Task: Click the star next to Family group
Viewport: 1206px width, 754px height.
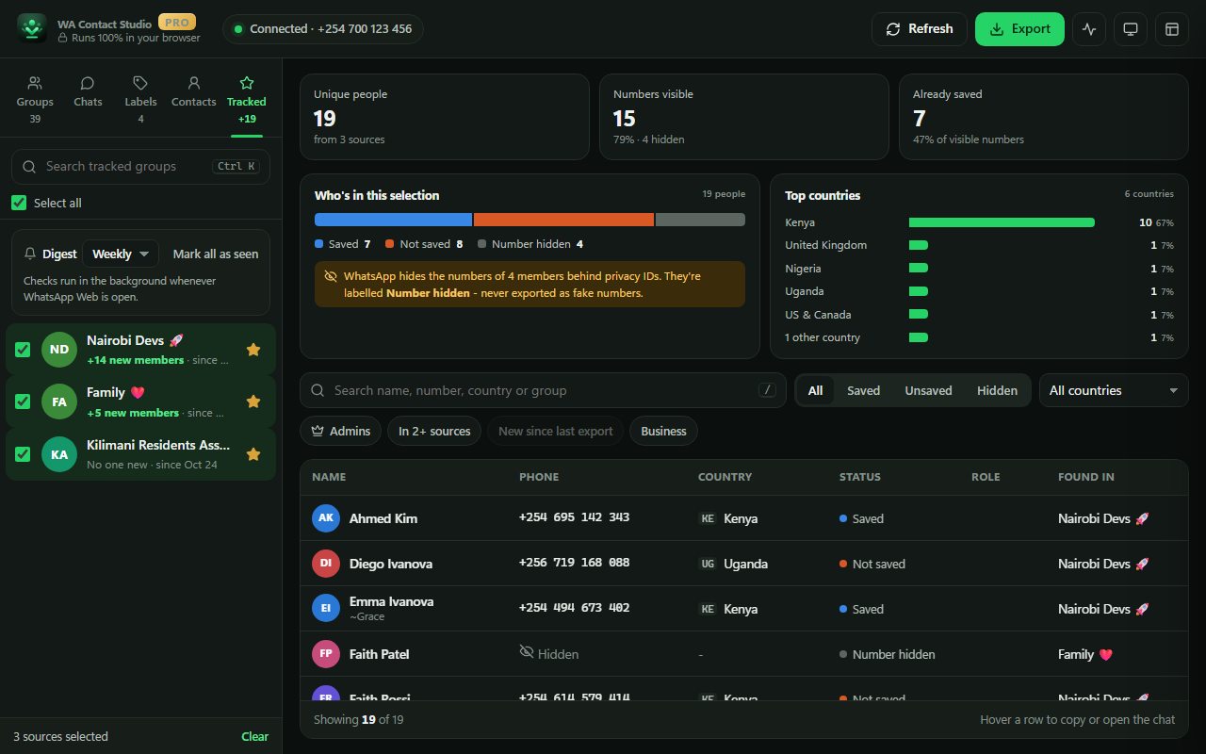Action: (253, 402)
